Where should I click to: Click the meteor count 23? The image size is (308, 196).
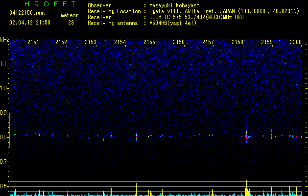point(71,23)
